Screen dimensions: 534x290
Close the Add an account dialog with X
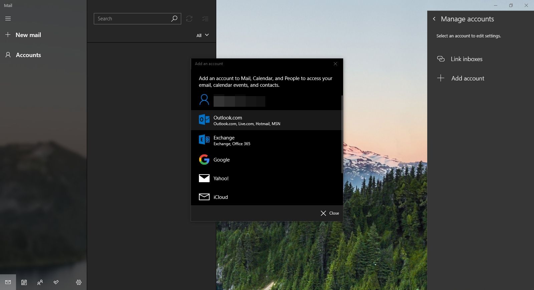pos(335,64)
